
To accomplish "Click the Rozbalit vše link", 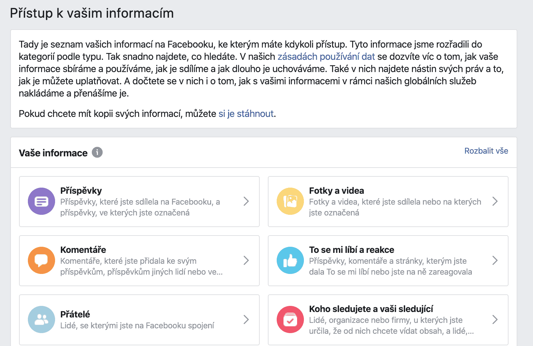I will (x=486, y=151).
